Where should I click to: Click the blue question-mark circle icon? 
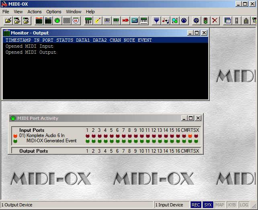[x=196, y=21]
